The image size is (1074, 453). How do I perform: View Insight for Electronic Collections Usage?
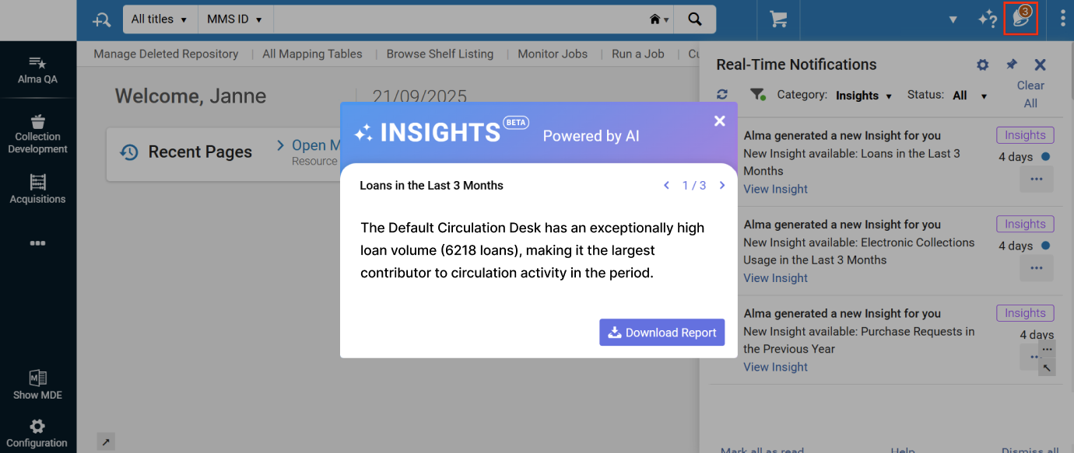tap(775, 278)
